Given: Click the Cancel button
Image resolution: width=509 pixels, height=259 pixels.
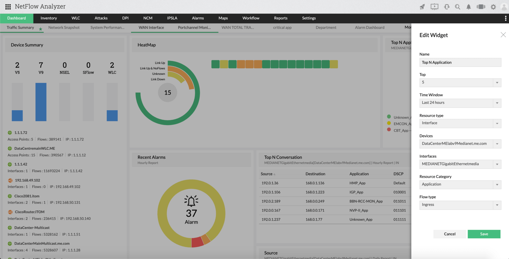Looking at the screenshot, I should (x=449, y=234).
